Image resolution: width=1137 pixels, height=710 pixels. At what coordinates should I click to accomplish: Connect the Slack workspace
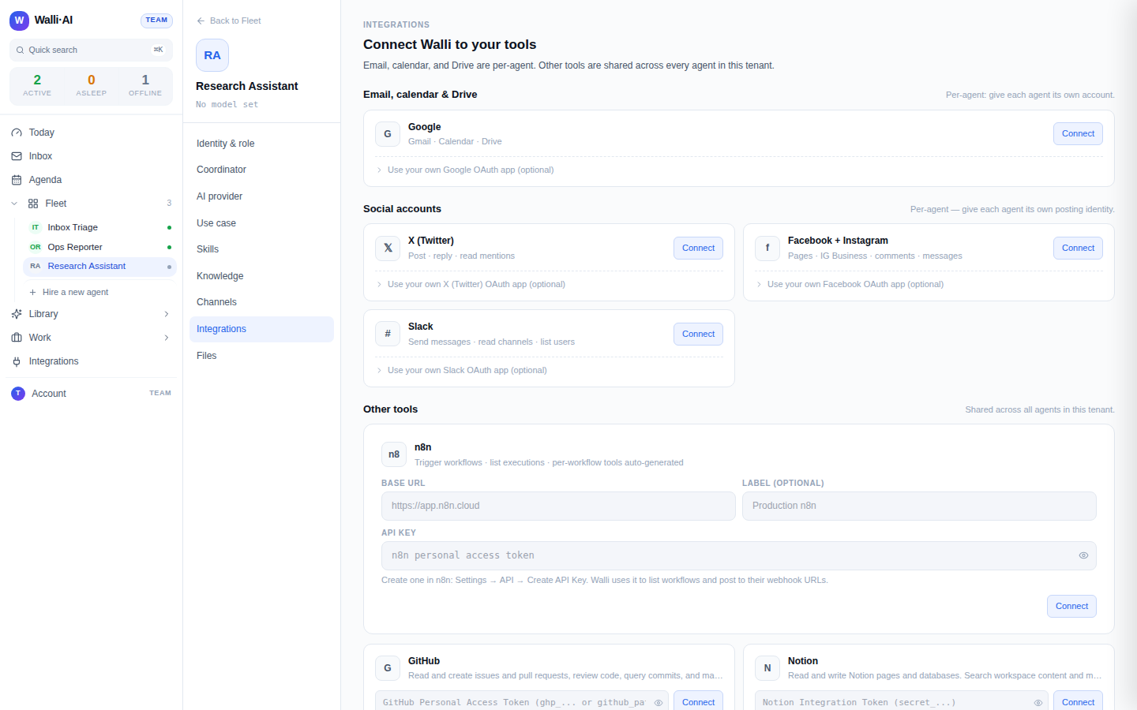click(698, 334)
